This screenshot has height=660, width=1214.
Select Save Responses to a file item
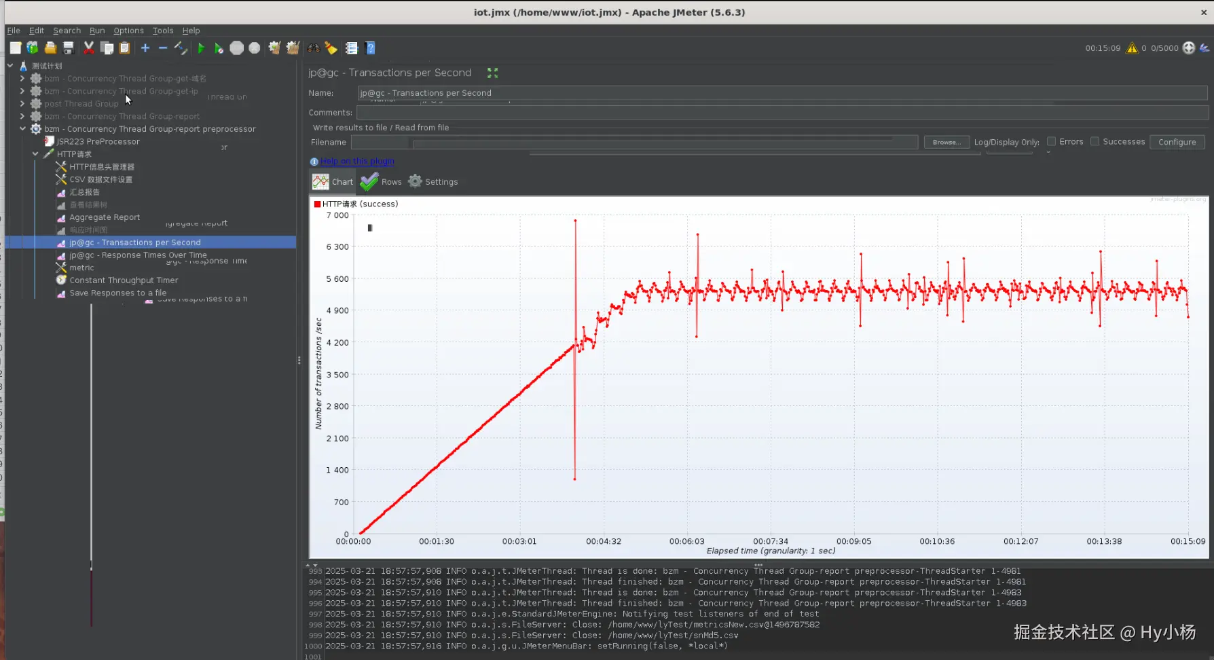[x=117, y=293]
